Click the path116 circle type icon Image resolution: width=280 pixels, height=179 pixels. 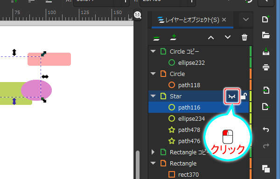172,107
